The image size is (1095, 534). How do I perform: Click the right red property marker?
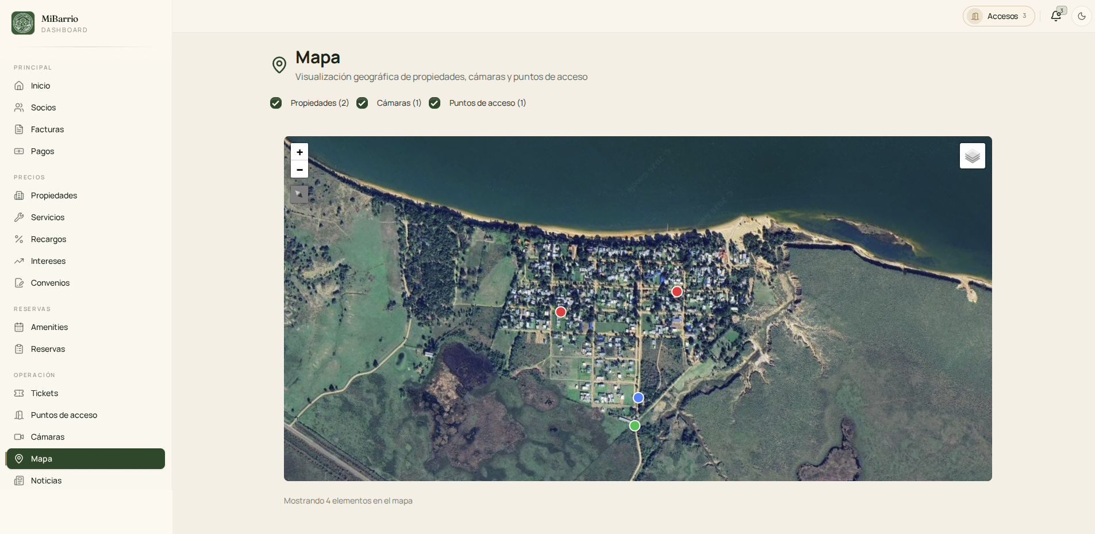pyautogui.click(x=677, y=291)
